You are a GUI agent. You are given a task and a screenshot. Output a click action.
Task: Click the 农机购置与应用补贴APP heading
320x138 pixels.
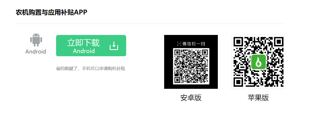[51, 12]
